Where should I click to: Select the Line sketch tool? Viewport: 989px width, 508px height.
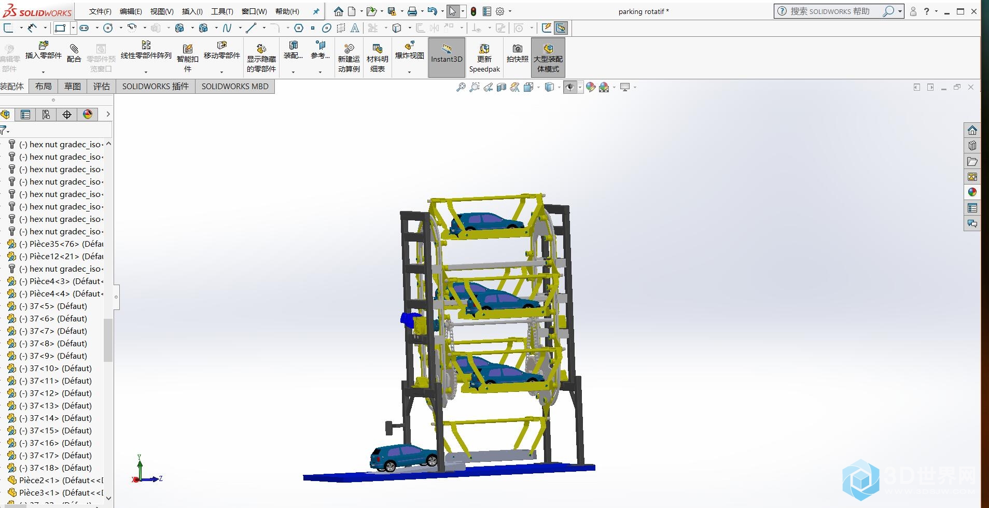[x=251, y=28]
